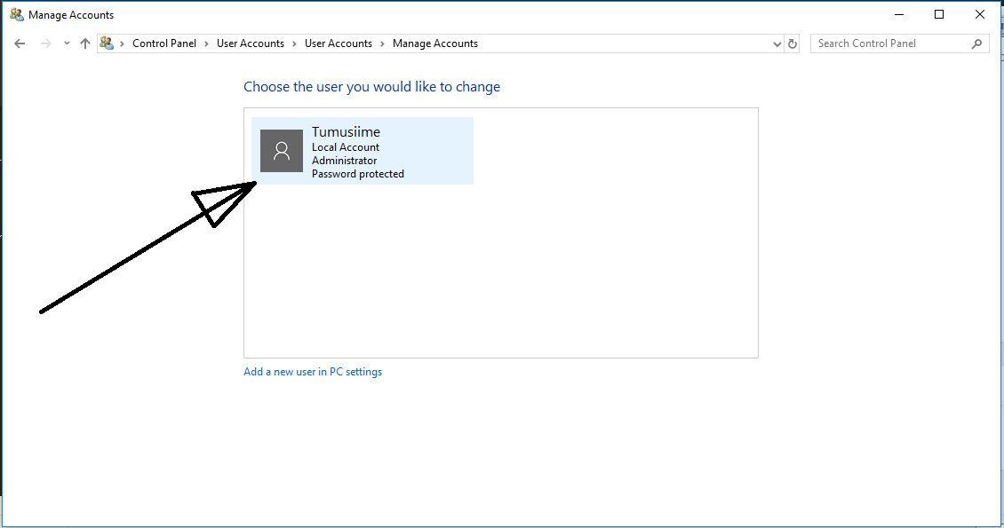This screenshot has height=528, width=1004.
Task: Click Choose the user you would like to change
Action: pyautogui.click(x=371, y=86)
